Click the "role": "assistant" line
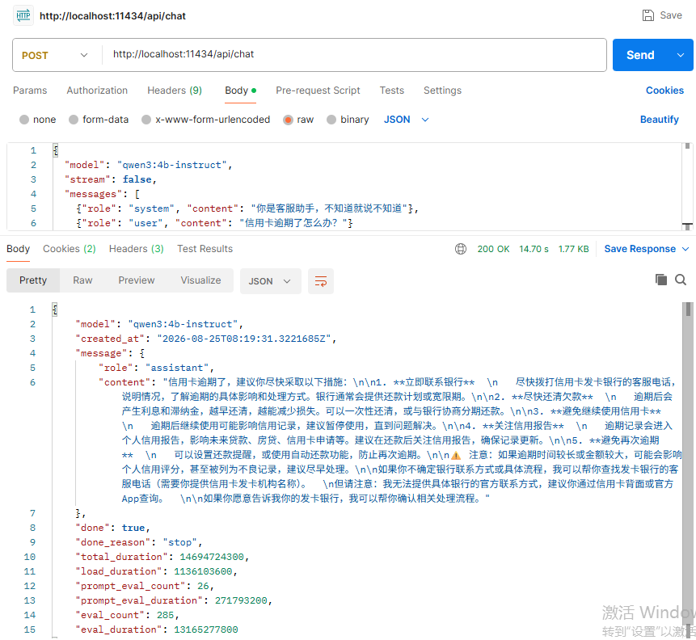 [156, 368]
